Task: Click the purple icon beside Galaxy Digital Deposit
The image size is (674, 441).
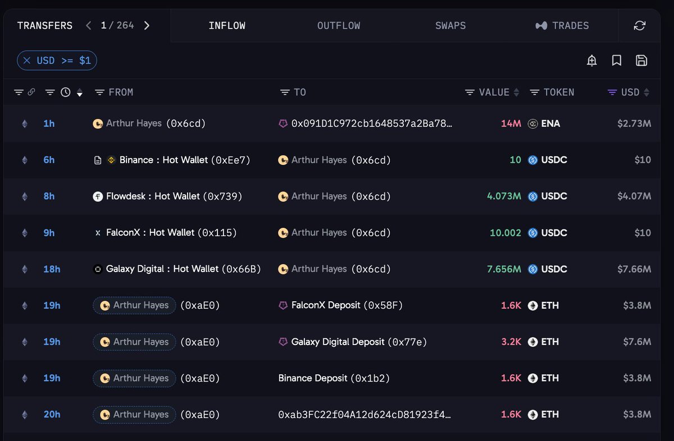Action: pyautogui.click(x=283, y=342)
